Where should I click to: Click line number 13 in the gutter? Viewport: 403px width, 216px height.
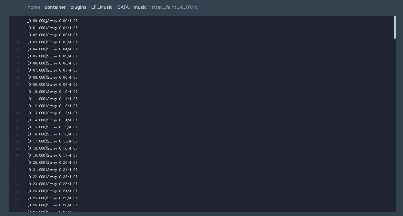[17, 106]
